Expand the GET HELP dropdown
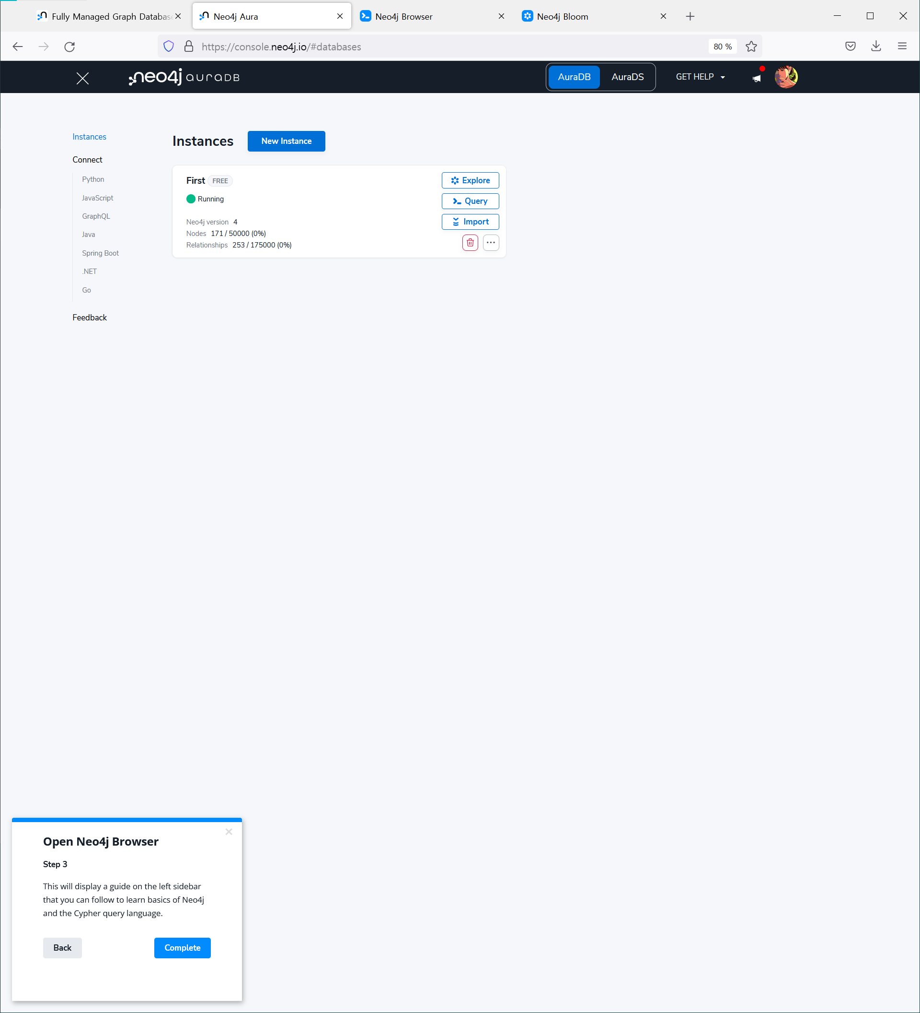This screenshot has height=1013, width=920. (x=700, y=77)
